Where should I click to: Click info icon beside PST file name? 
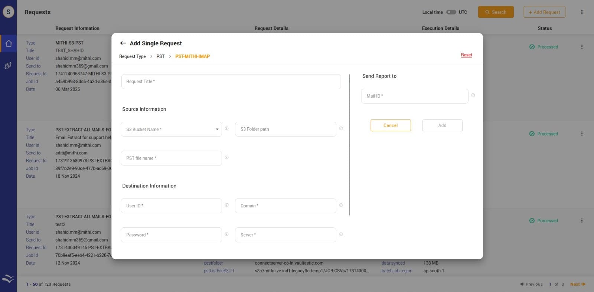coord(226,158)
